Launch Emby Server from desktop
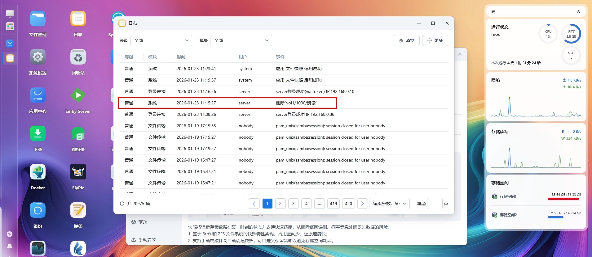Viewport: 592px width, 257px height. pos(78,95)
